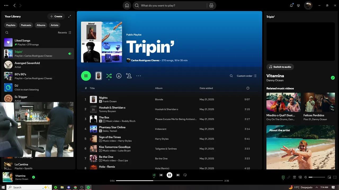Open Recents sort dropdown in library
Viewport: 339px width, 190px height.
pos(65,32)
